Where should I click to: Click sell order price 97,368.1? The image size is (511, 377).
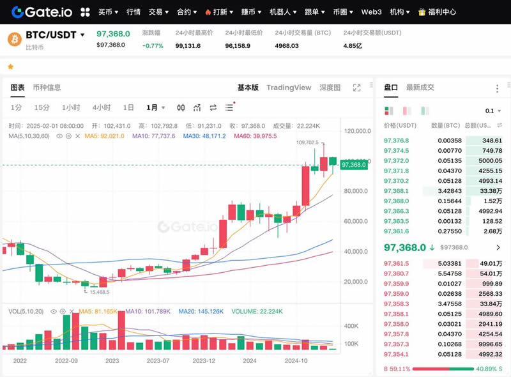click(396, 191)
